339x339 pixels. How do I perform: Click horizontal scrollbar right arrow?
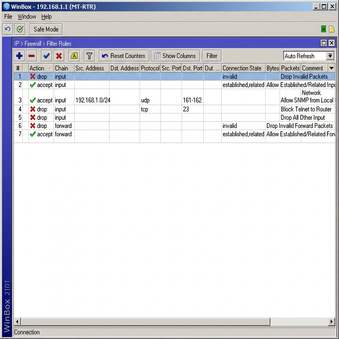point(331,322)
